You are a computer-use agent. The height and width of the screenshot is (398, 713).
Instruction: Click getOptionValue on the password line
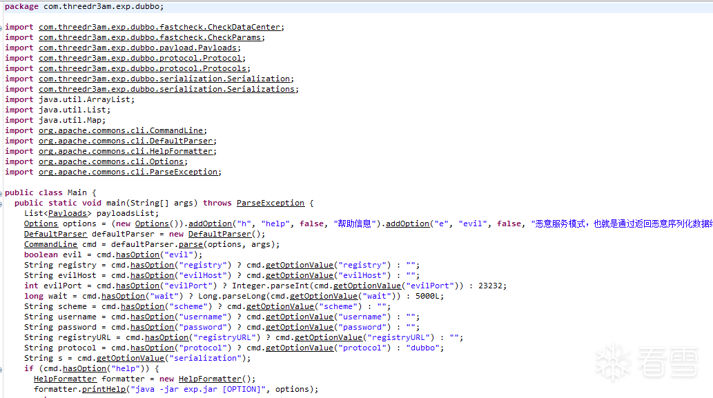pyautogui.click(x=300, y=328)
